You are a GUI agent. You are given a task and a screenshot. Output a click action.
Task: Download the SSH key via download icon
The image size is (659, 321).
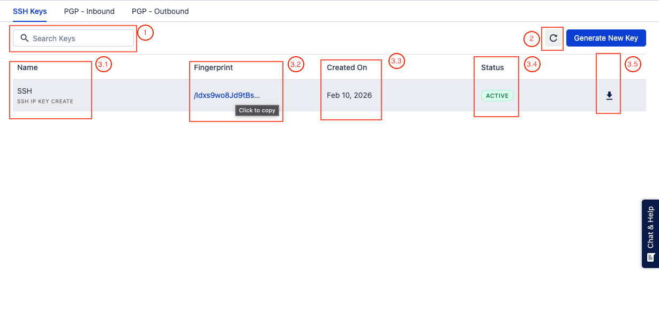click(609, 96)
